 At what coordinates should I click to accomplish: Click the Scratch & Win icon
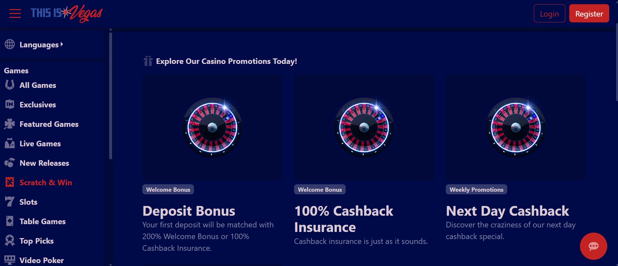(x=10, y=182)
